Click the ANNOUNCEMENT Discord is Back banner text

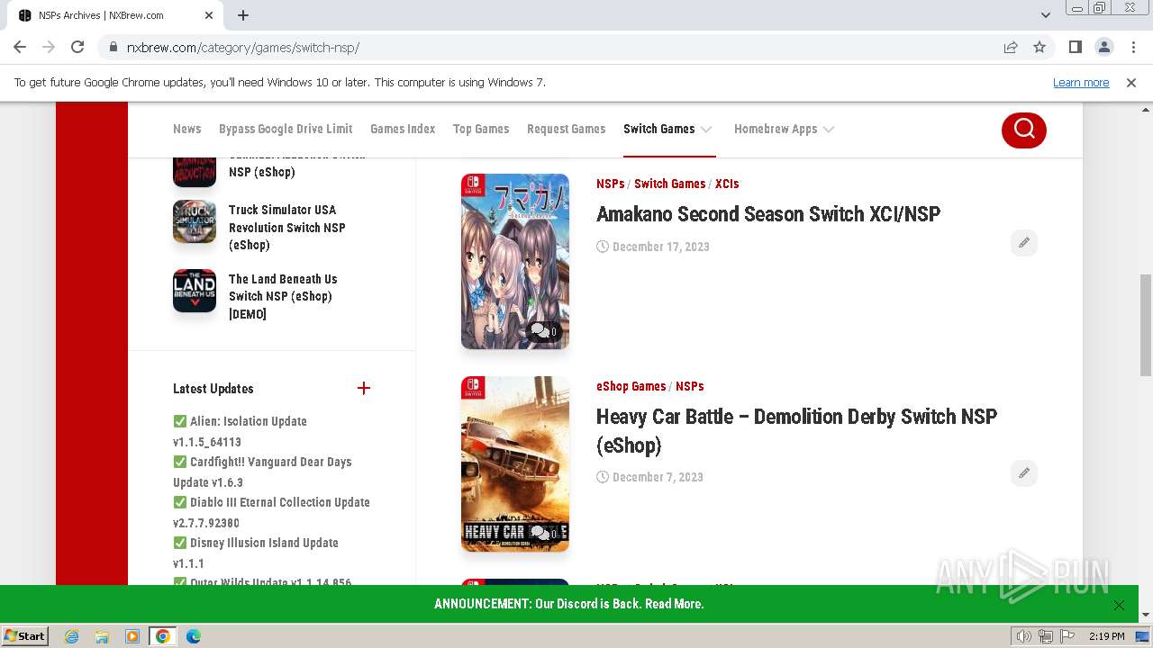tap(568, 604)
